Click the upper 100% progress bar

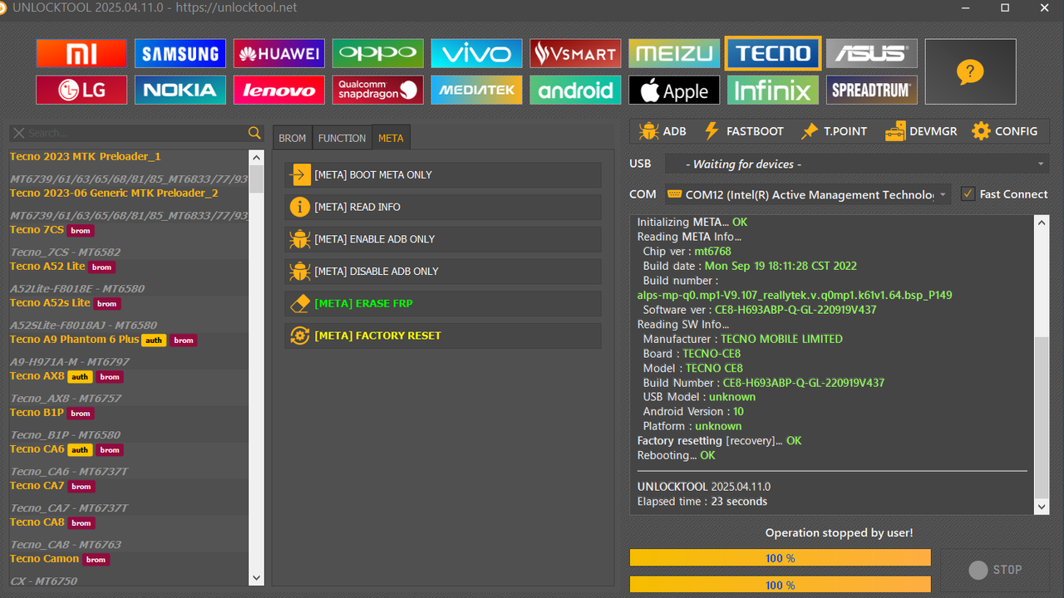point(780,558)
